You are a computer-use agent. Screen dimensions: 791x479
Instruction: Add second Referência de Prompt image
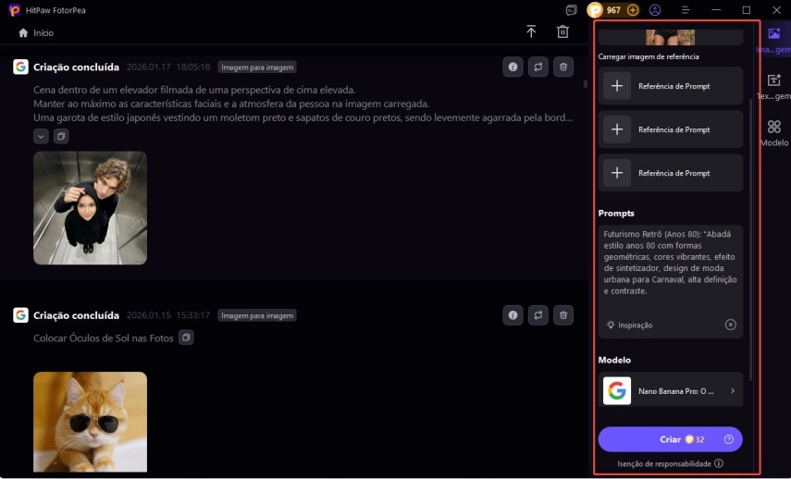coord(671,129)
